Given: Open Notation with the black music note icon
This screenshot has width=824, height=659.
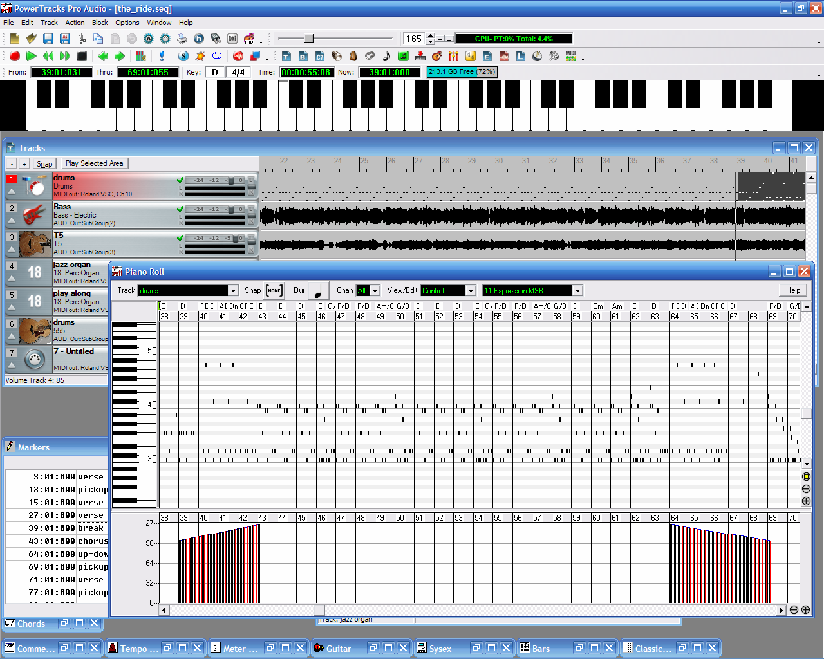Looking at the screenshot, I should [x=386, y=57].
